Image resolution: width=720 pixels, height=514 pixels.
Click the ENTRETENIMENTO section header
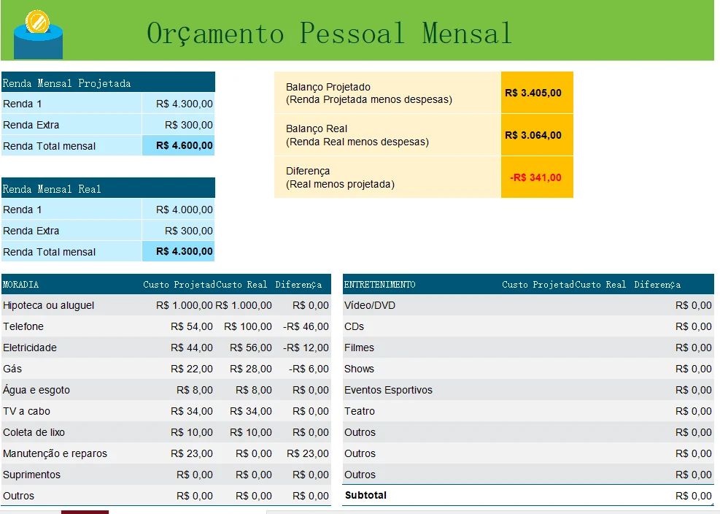click(379, 285)
